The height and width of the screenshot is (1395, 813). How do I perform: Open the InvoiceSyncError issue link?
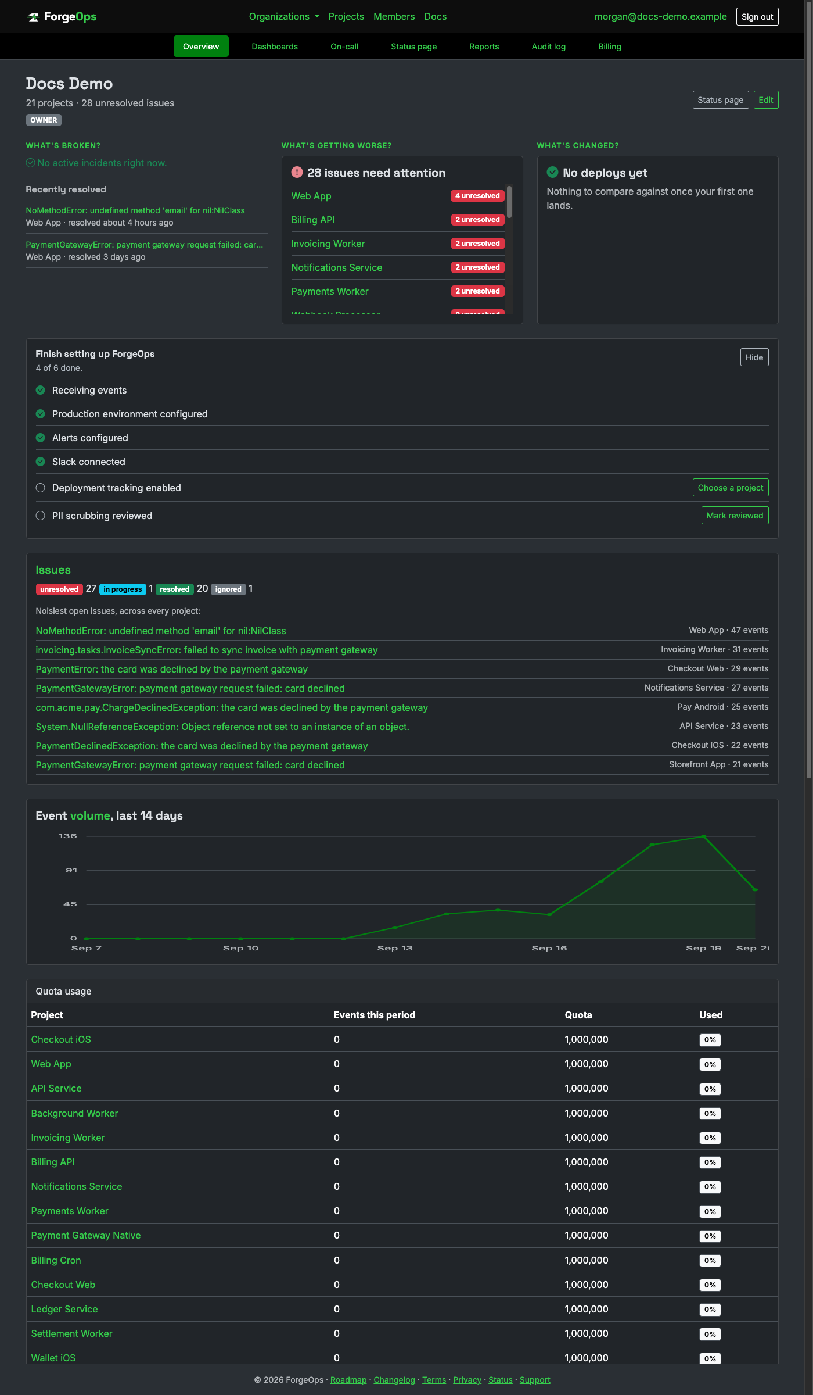pos(207,650)
